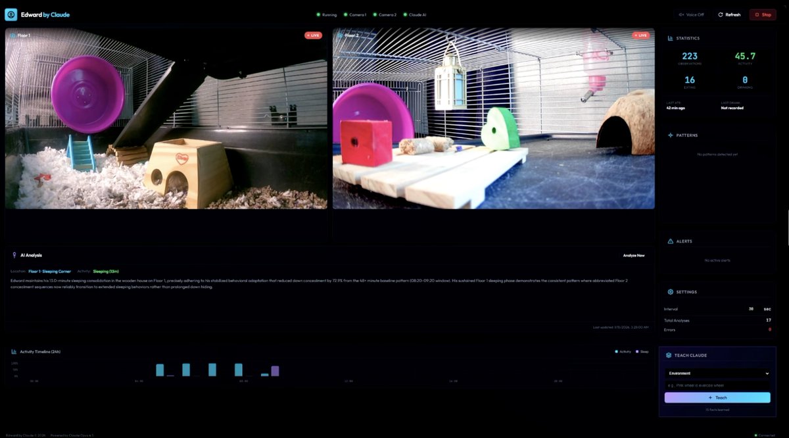Click the Statistics panel bar-chart icon
The height and width of the screenshot is (438, 789).
pos(670,38)
